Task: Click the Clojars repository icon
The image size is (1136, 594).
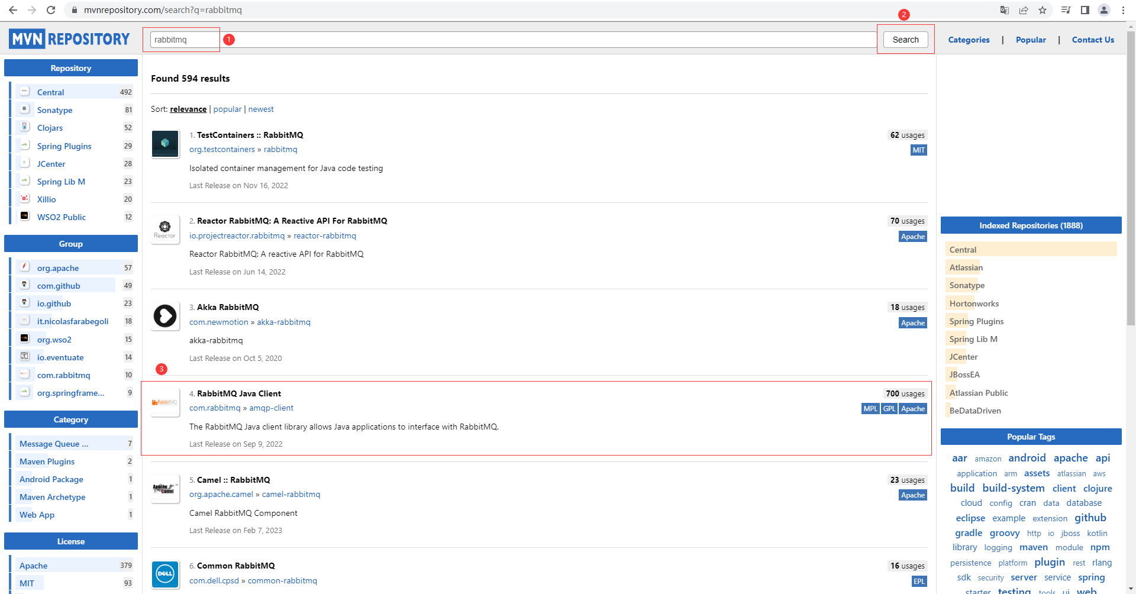Action: pos(25,127)
